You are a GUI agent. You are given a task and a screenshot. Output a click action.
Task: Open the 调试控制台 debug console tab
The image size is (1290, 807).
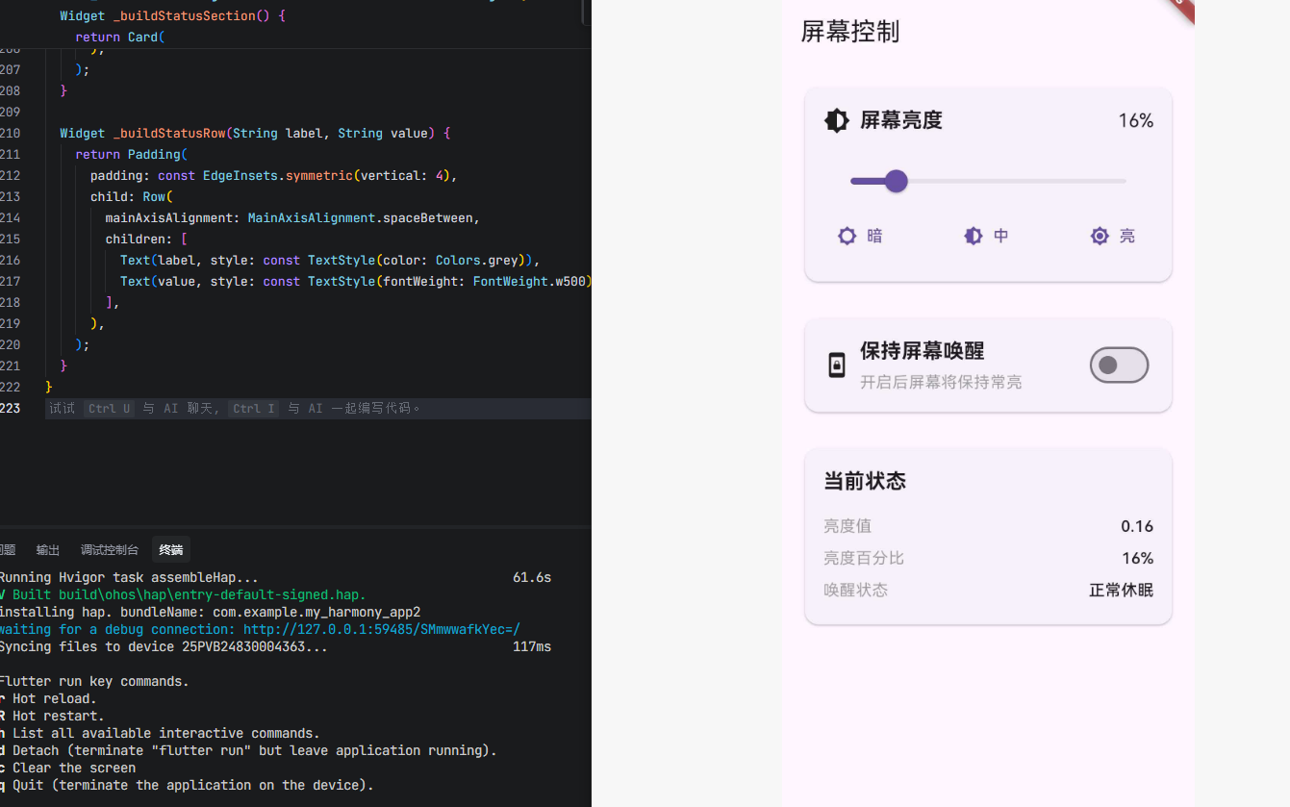coord(109,549)
